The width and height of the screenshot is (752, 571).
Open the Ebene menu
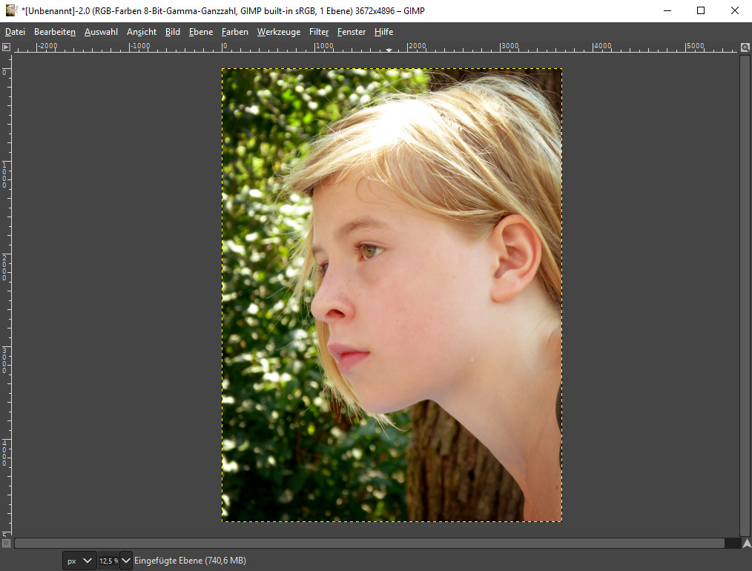(201, 32)
